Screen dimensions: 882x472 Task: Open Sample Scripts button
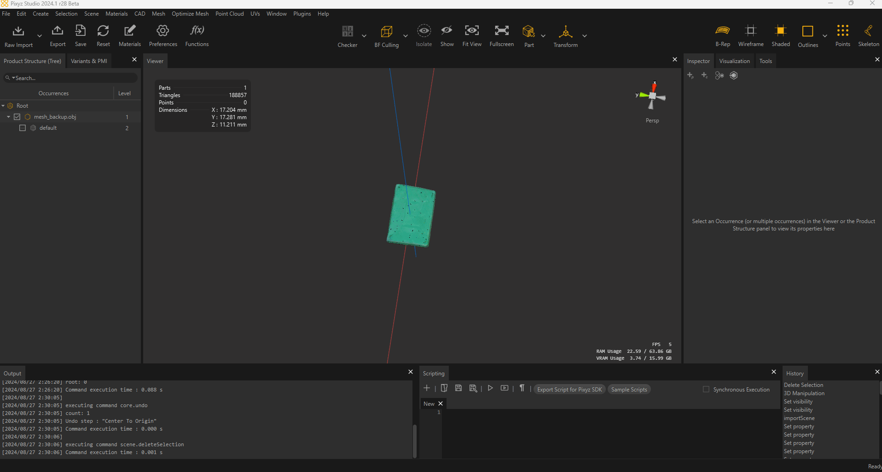pos(629,390)
